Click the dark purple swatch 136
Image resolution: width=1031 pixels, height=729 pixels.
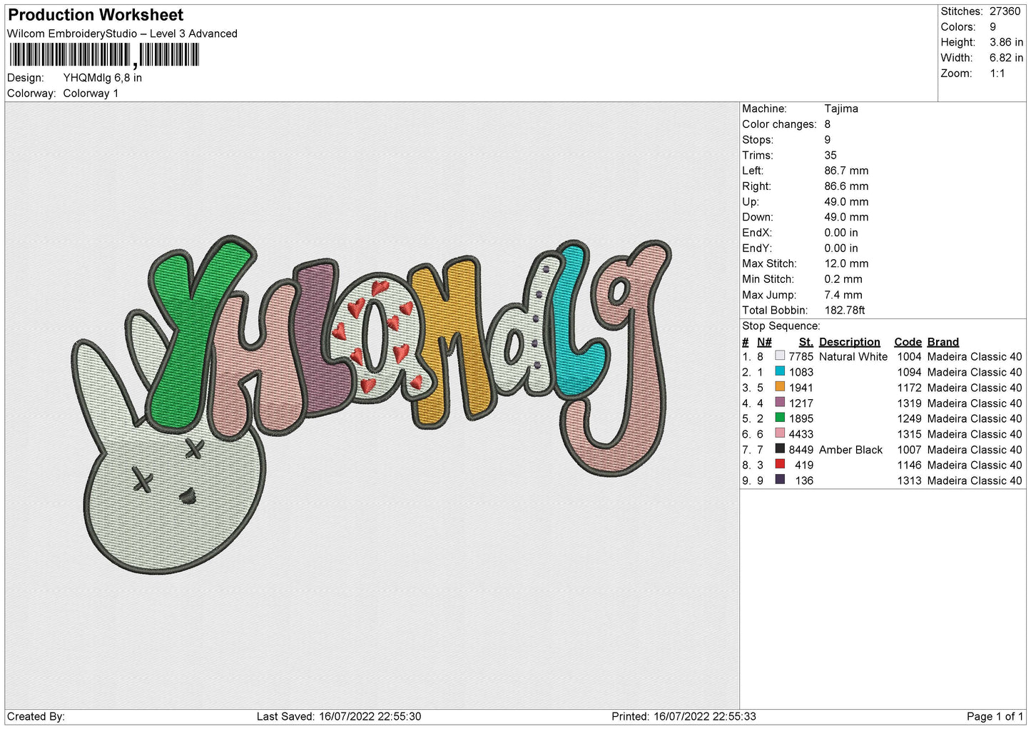coord(780,480)
